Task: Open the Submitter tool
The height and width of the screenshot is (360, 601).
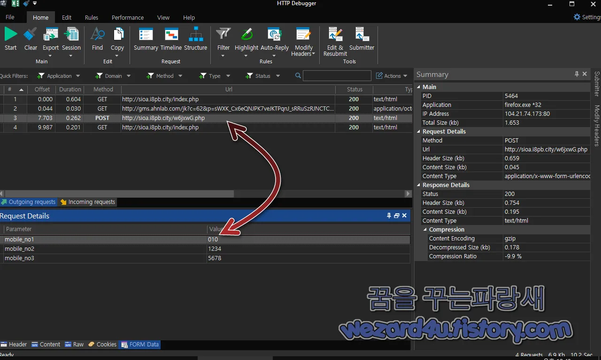Action: pyautogui.click(x=362, y=39)
